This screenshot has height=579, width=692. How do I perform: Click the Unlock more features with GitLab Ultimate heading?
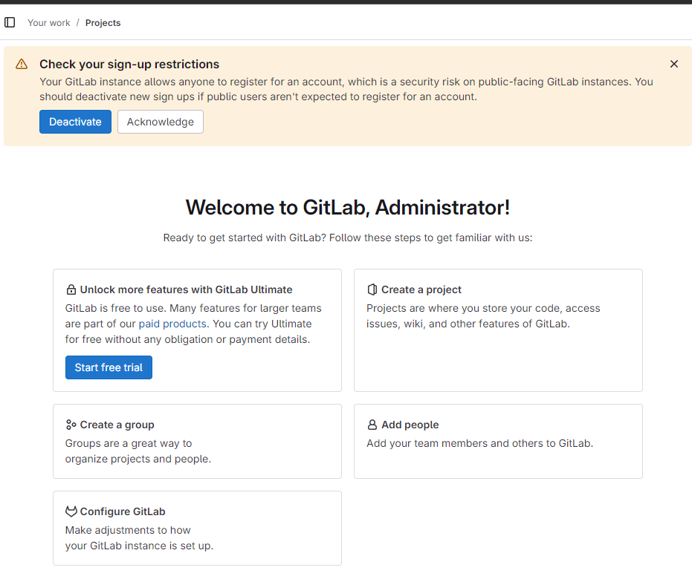pyautogui.click(x=186, y=289)
